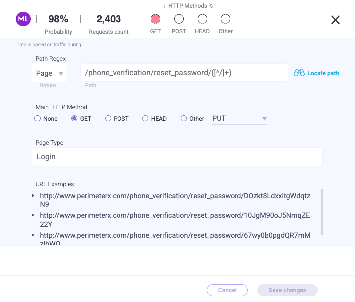
Task: Click the binoculars Locate path icon
Action: (x=299, y=73)
